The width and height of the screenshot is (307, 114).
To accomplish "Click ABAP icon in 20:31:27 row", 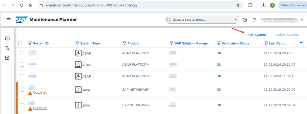I will (78, 64).
